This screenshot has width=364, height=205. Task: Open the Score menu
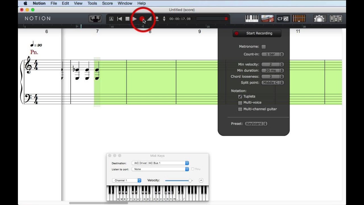coord(107,3)
